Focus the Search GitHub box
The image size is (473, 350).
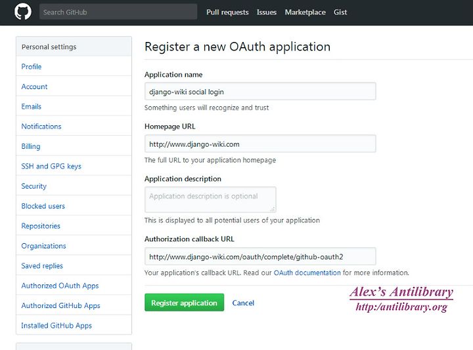click(x=118, y=12)
